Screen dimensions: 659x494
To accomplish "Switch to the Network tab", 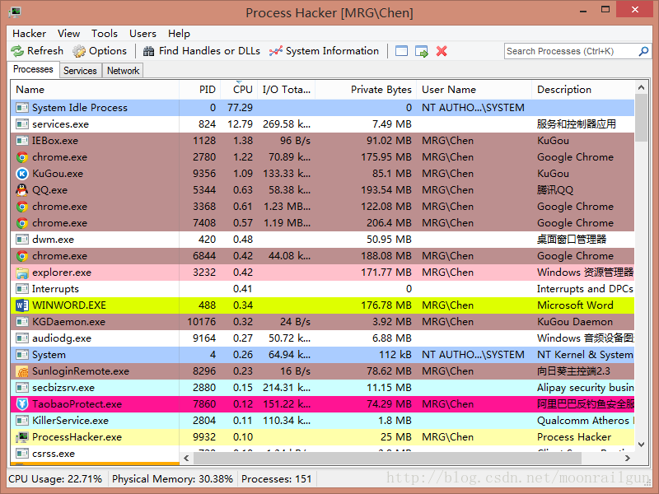I will (123, 71).
